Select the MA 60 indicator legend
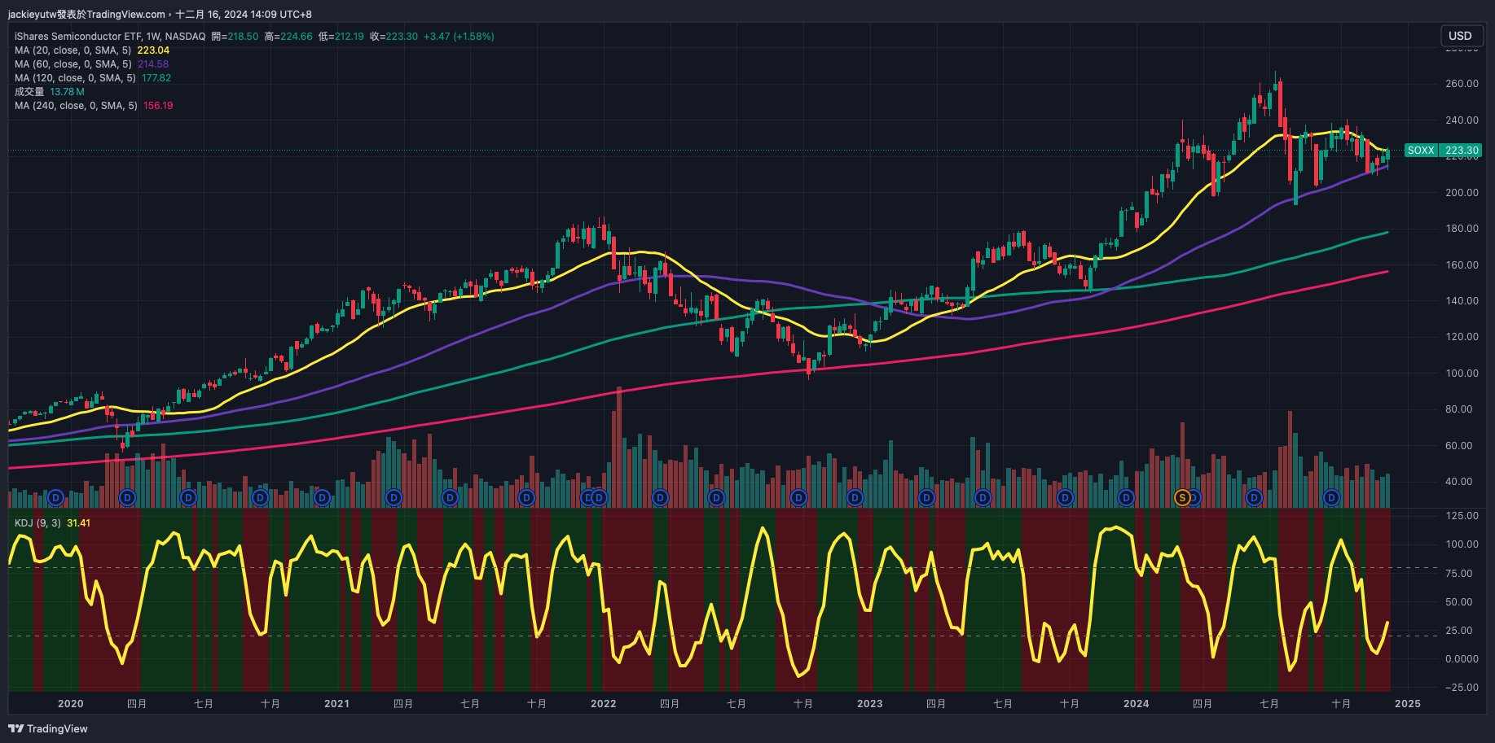Image resolution: width=1495 pixels, height=743 pixels. pyautogui.click(x=73, y=64)
